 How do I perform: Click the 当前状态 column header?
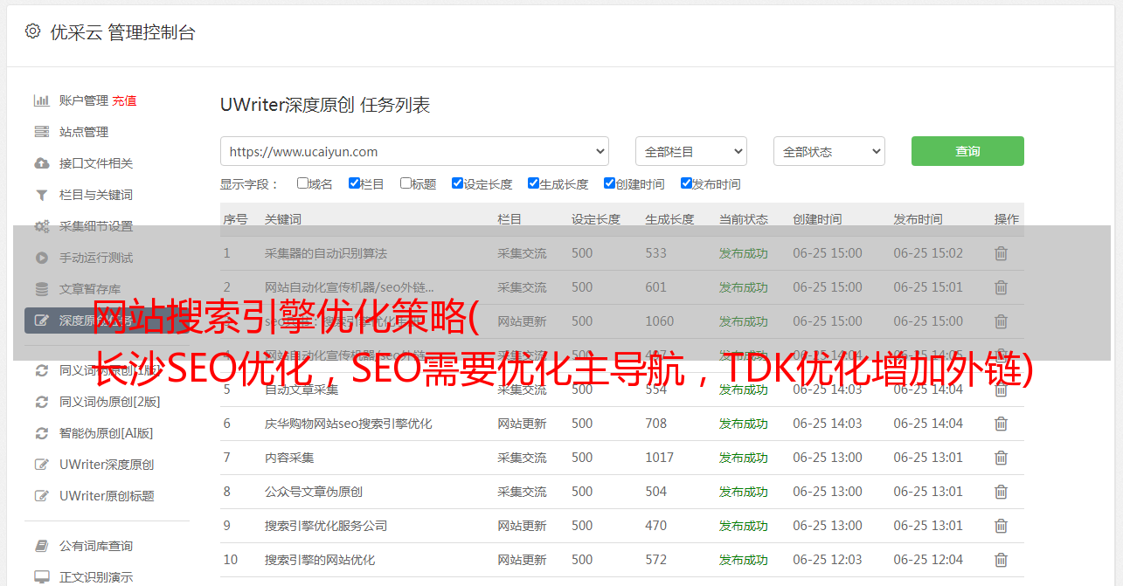click(x=744, y=219)
